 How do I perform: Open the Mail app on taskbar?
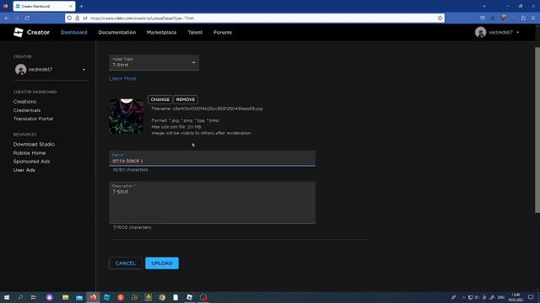coord(79,297)
